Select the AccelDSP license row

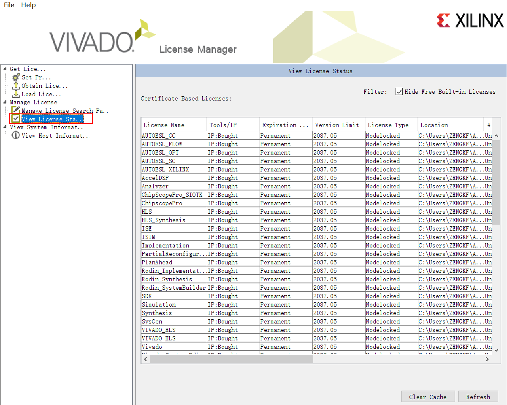click(317, 178)
